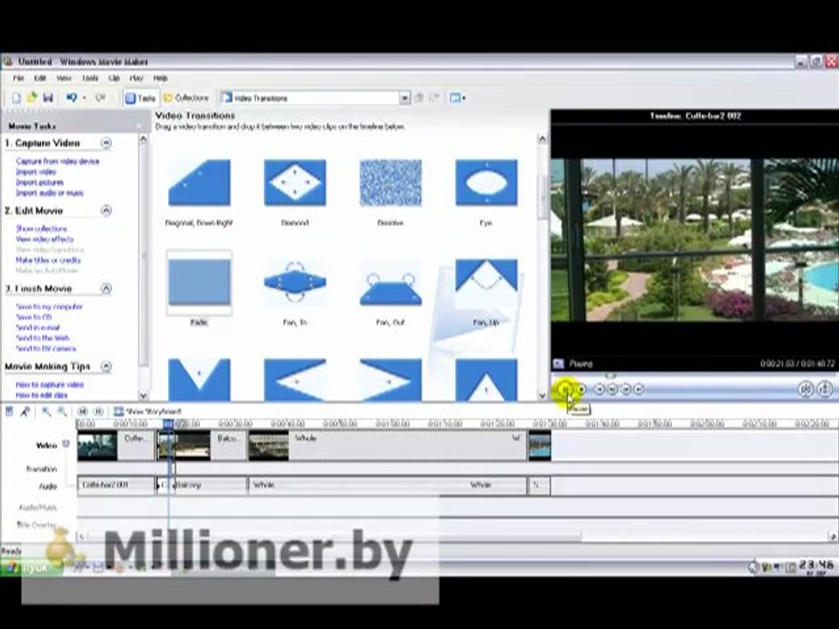Image resolution: width=839 pixels, height=629 pixels.
Task: Click the Save to my computer link
Action: [x=49, y=307]
